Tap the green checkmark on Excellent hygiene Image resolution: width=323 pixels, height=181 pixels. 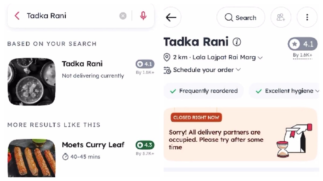pos(259,91)
